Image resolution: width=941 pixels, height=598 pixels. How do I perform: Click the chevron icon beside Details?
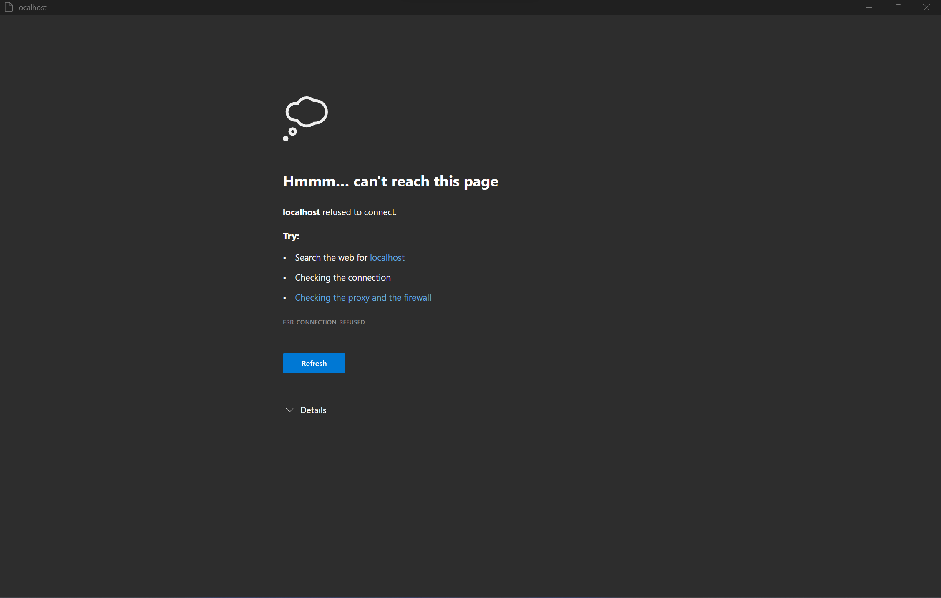point(289,410)
